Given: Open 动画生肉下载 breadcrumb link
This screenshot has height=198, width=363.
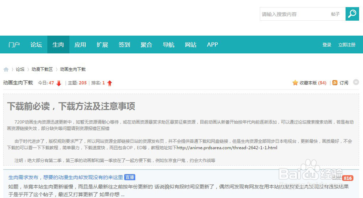Looking at the screenshot, I should pos(73,69).
